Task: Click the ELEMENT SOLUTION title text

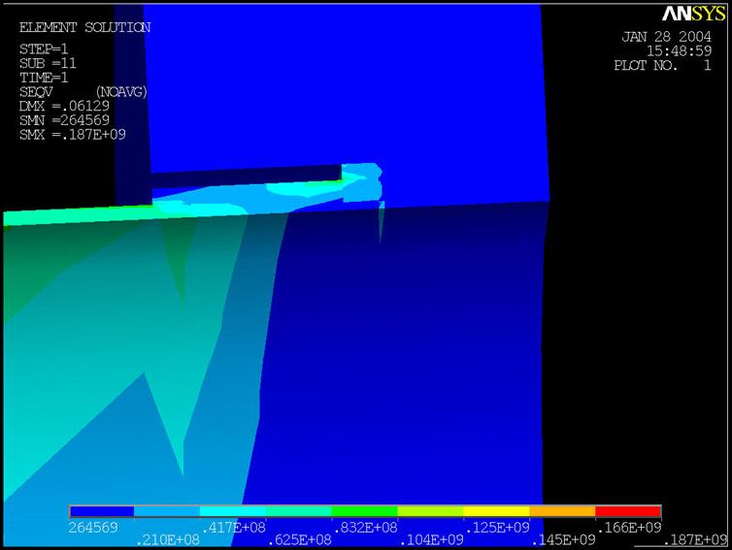Action: (x=84, y=28)
